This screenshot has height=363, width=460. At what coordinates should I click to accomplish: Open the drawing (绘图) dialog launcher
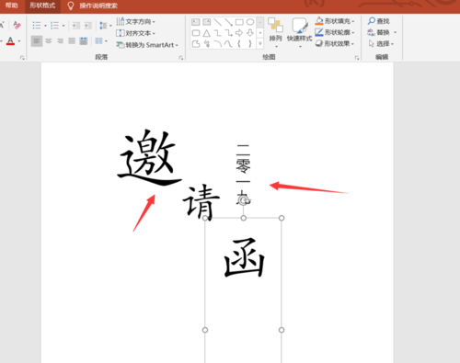point(357,57)
